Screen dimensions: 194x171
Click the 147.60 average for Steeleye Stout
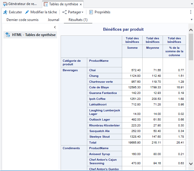click(x=156, y=137)
